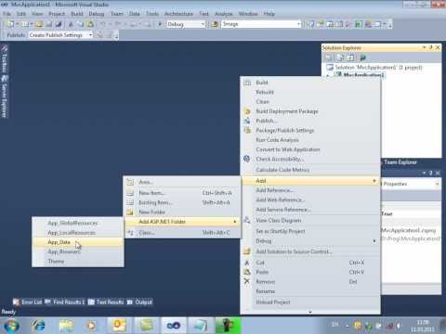Expand Debug submenu in context menu

(x=310, y=241)
